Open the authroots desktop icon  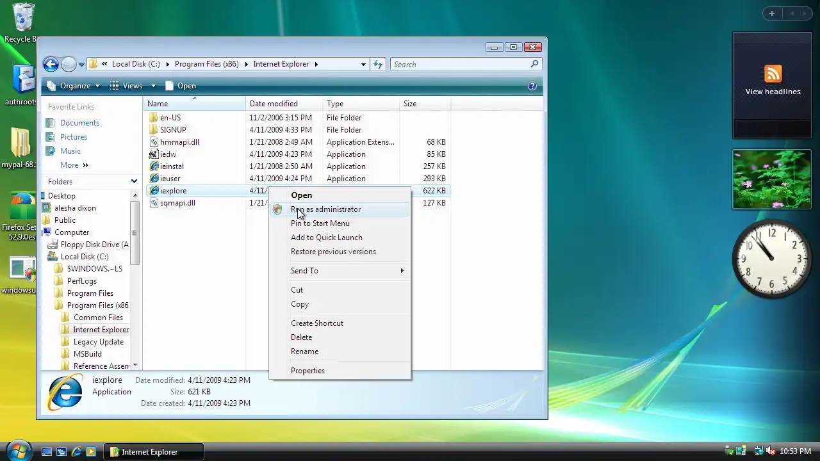pos(23,80)
